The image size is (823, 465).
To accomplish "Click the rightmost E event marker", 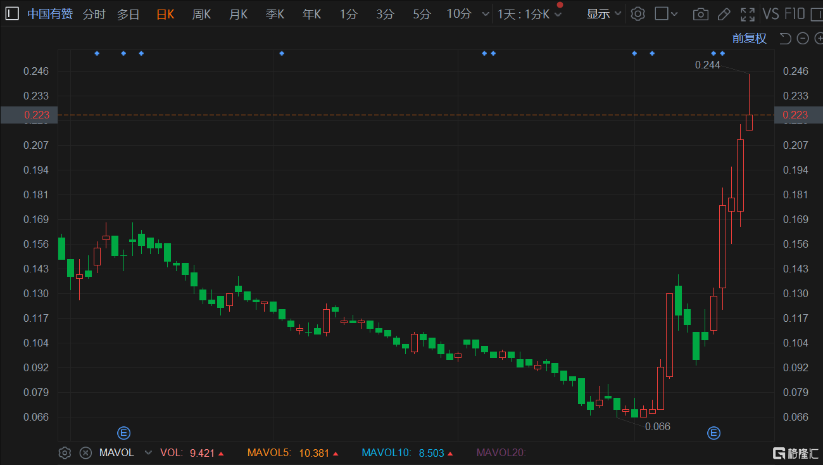I will [713, 433].
